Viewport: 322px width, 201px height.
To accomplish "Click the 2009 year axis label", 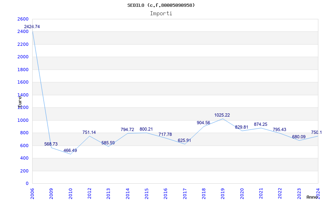I will coord(52,194).
